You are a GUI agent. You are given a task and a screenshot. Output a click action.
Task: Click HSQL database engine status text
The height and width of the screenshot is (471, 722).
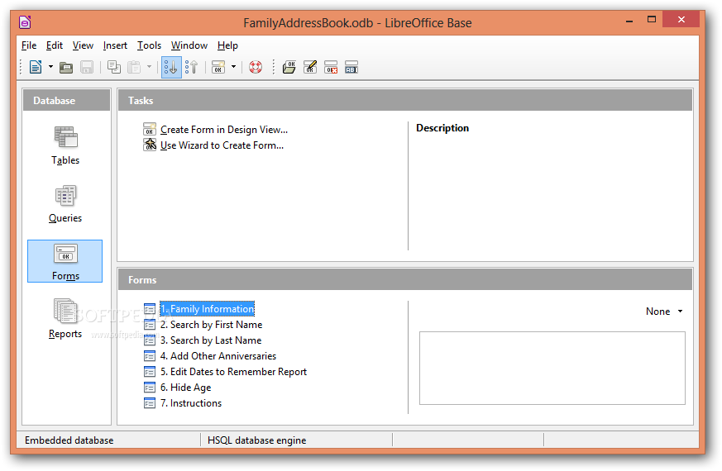[x=257, y=440]
